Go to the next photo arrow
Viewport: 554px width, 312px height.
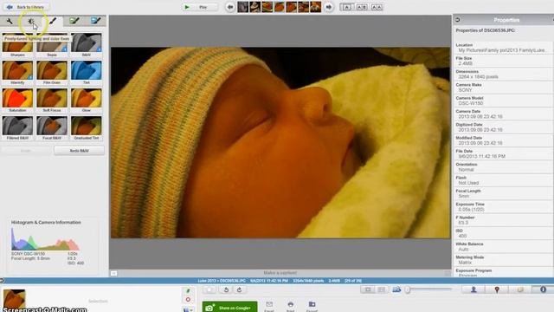(x=329, y=7)
